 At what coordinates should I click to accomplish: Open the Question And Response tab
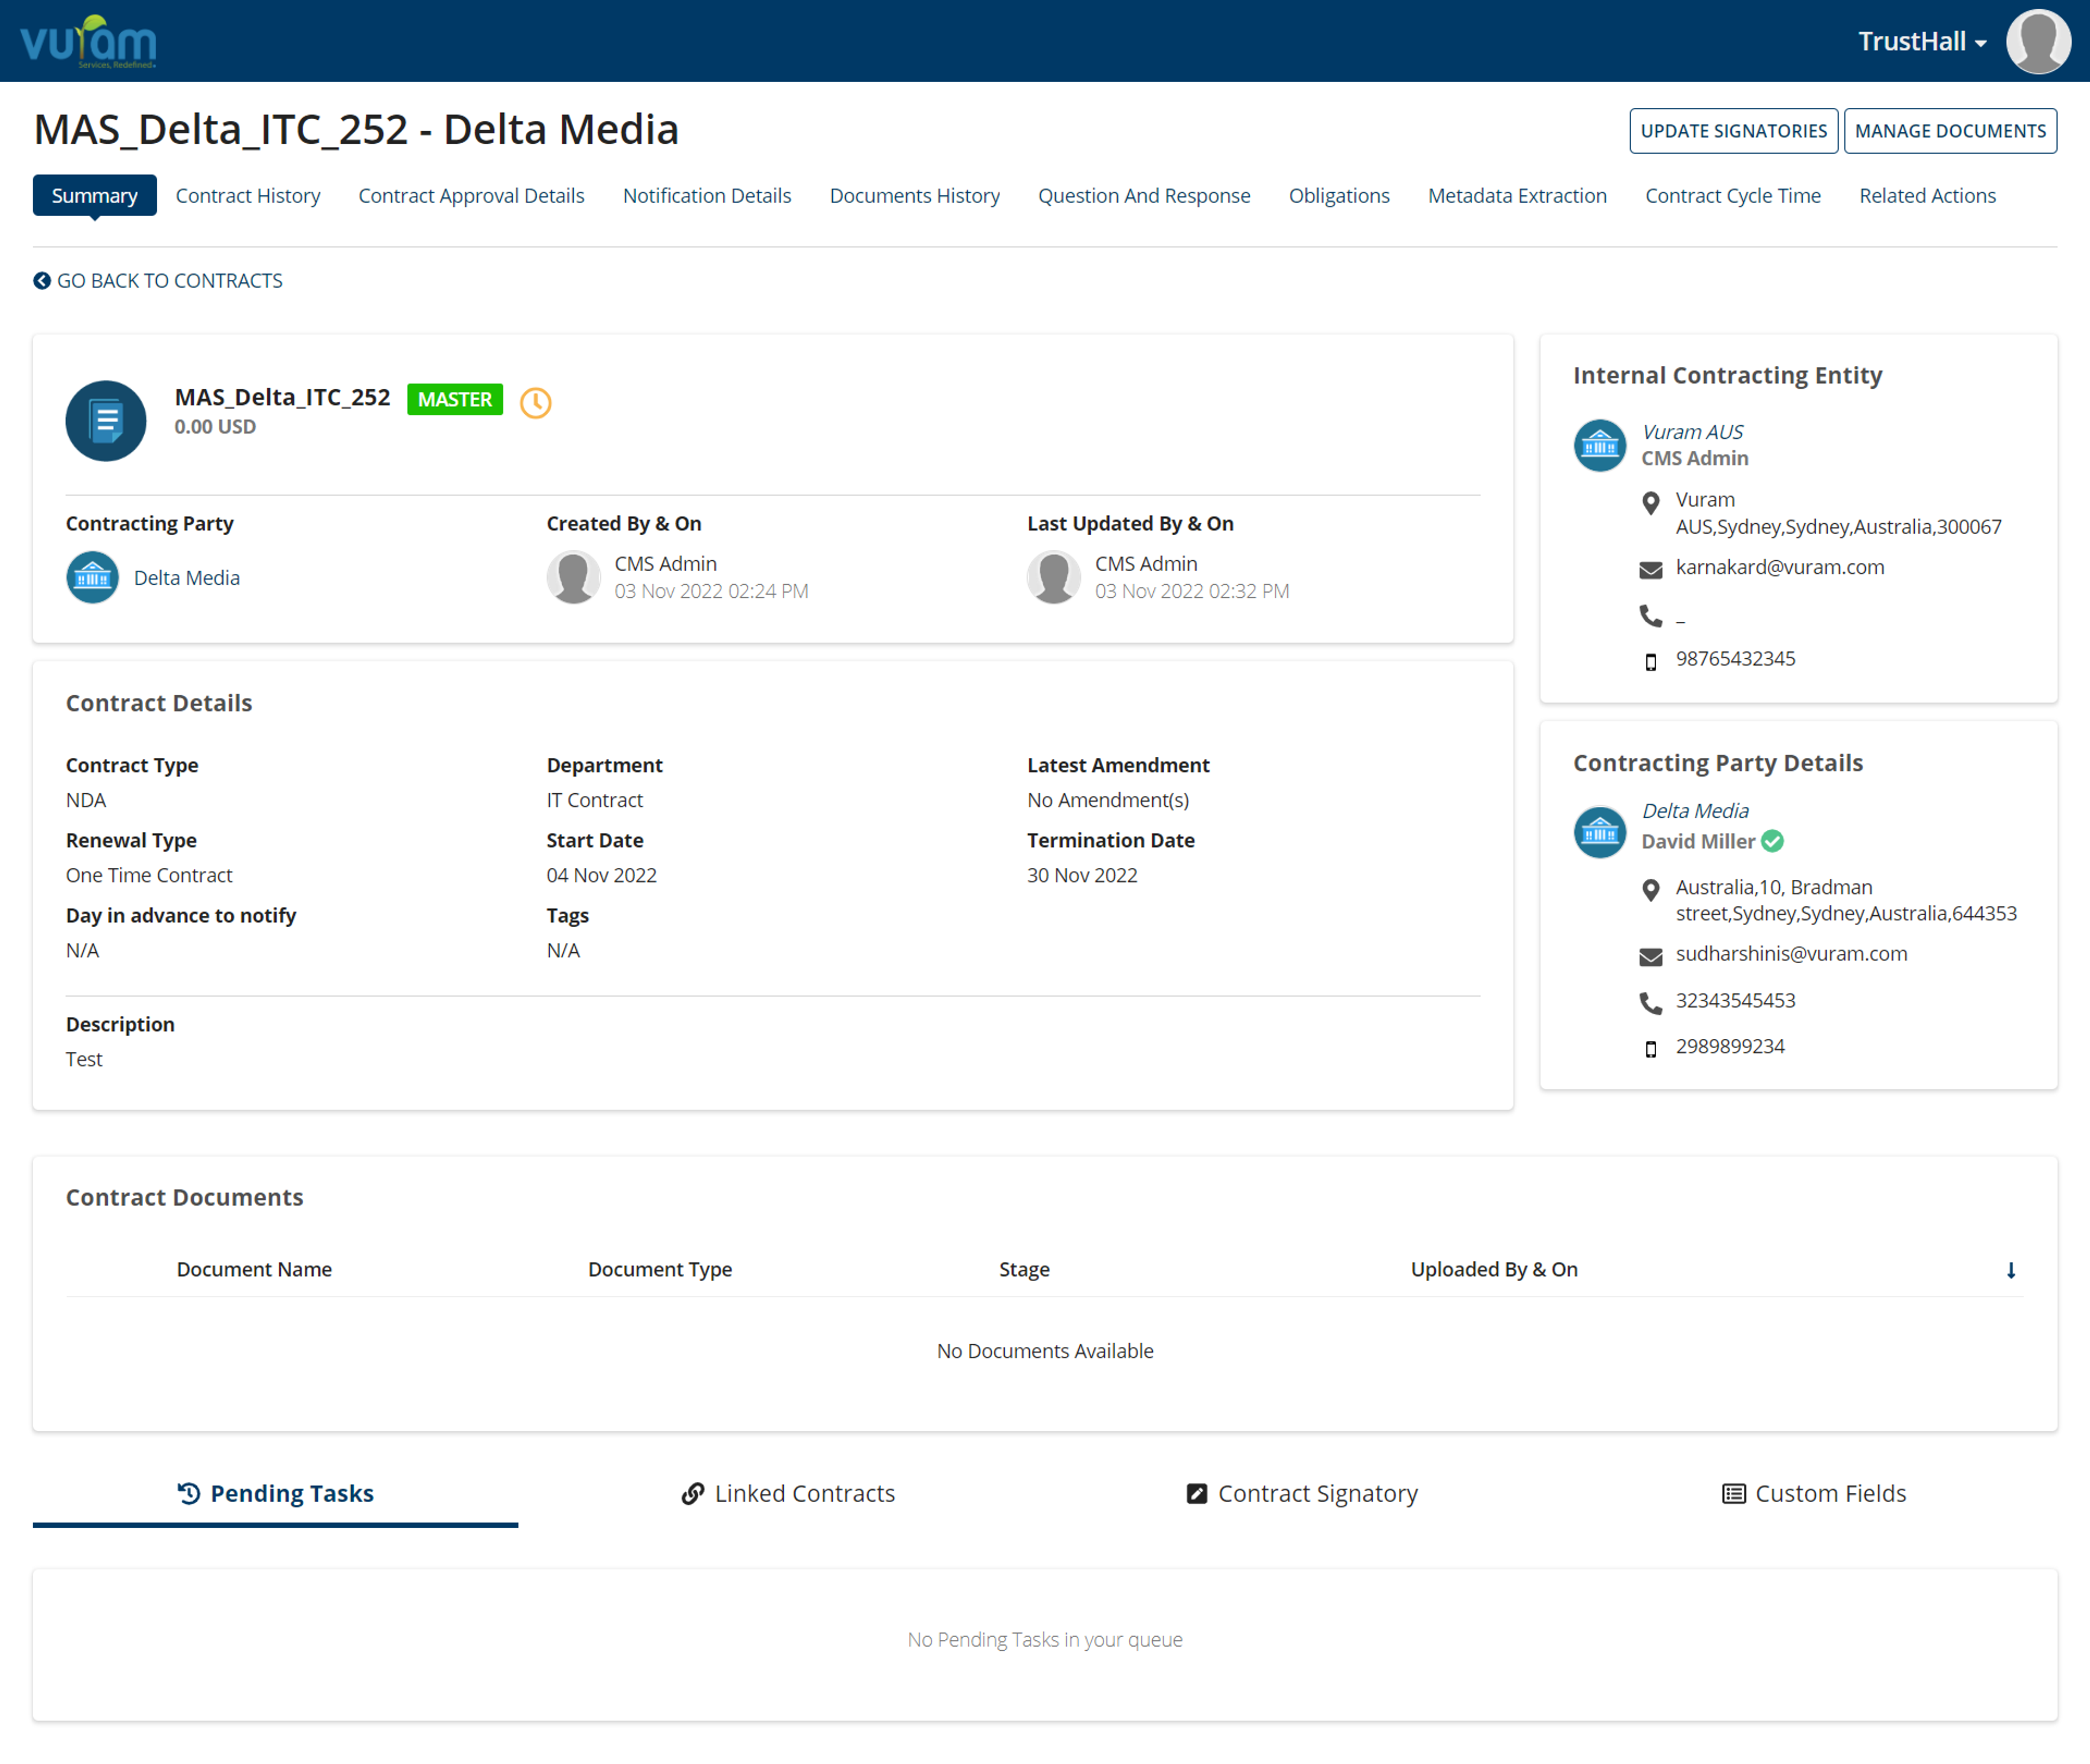pos(1145,195)
